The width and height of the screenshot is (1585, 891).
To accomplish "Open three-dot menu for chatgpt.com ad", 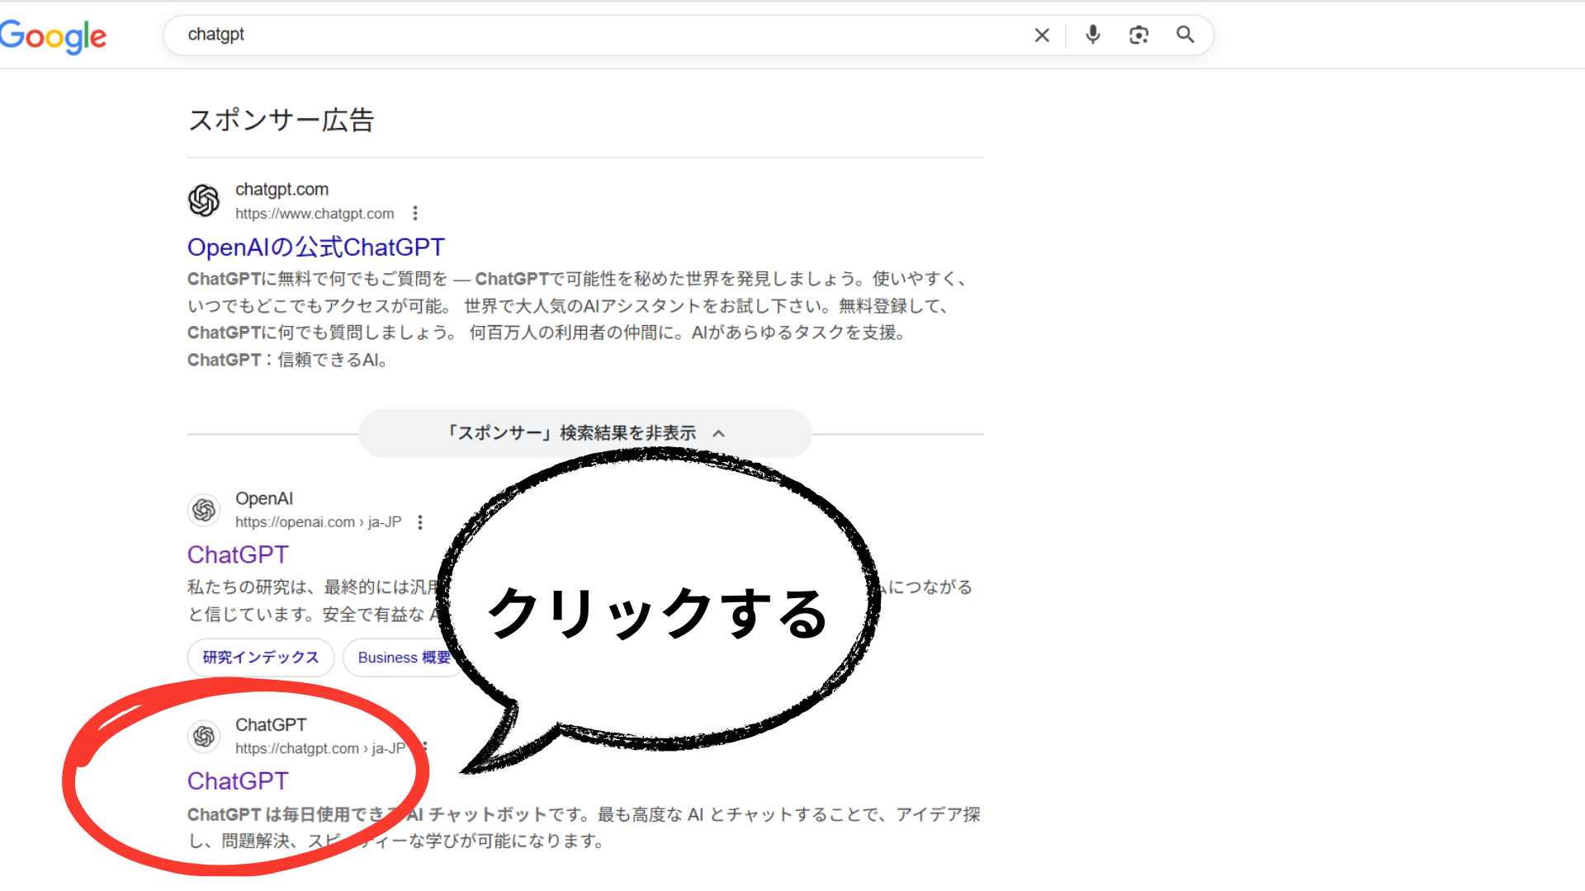I will click(415, 214).
